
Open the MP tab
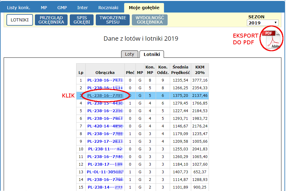point(44,8)
